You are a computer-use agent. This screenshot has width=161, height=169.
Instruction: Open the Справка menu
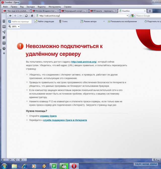tap(67, 7)
